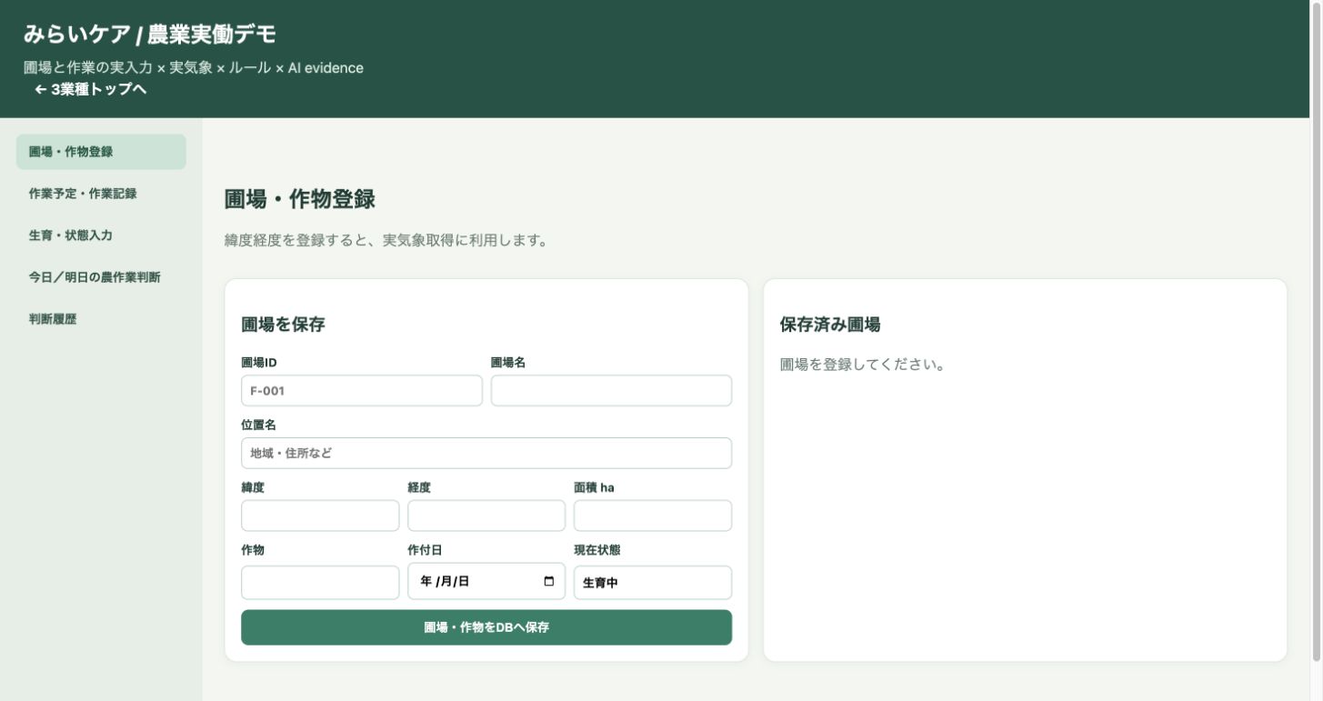
Task: Select the 位置名 address input field
Action: click(x=486, y=454)
